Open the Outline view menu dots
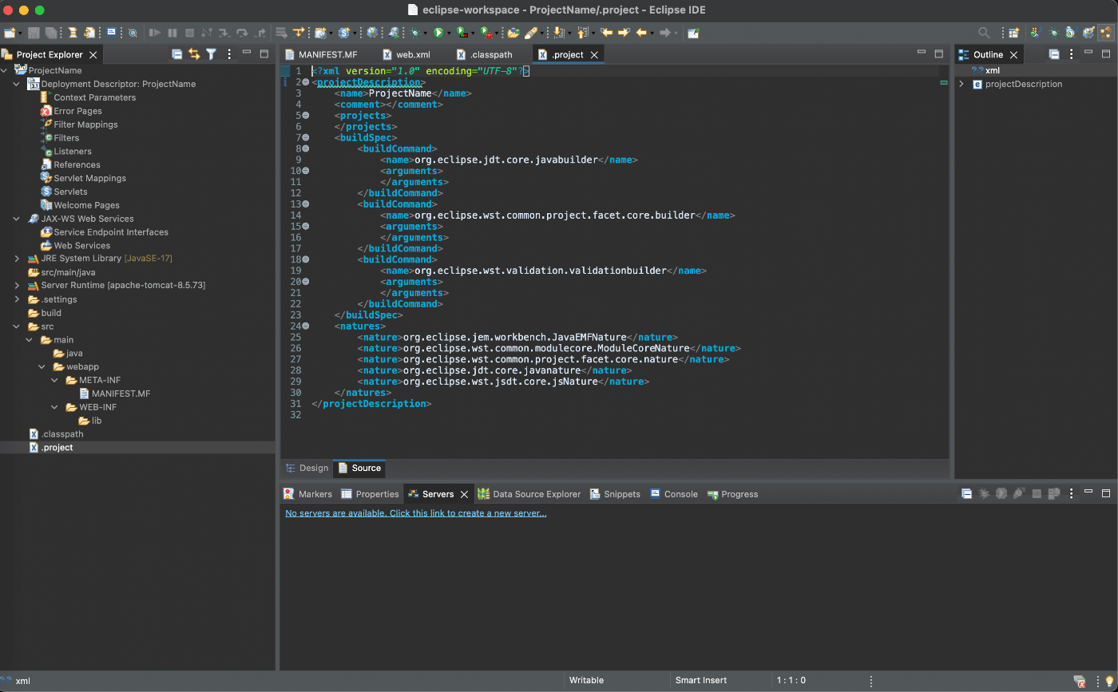Image resolution: width=1118 pixels, height=692 pixels. 1071,54
